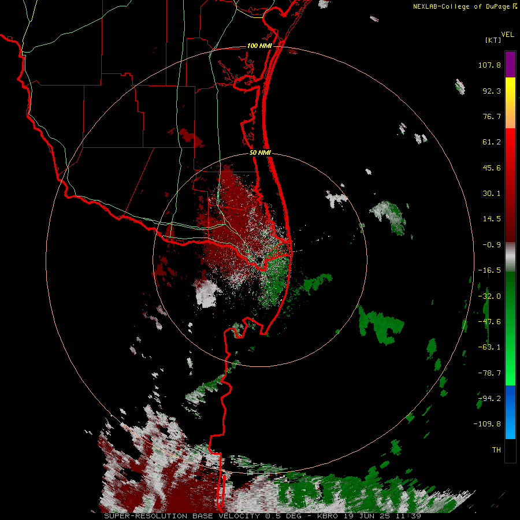The height and width of the screenshot is (520, 520).
Task: Select the -78.7 scale label
Action: coord(489,373)
